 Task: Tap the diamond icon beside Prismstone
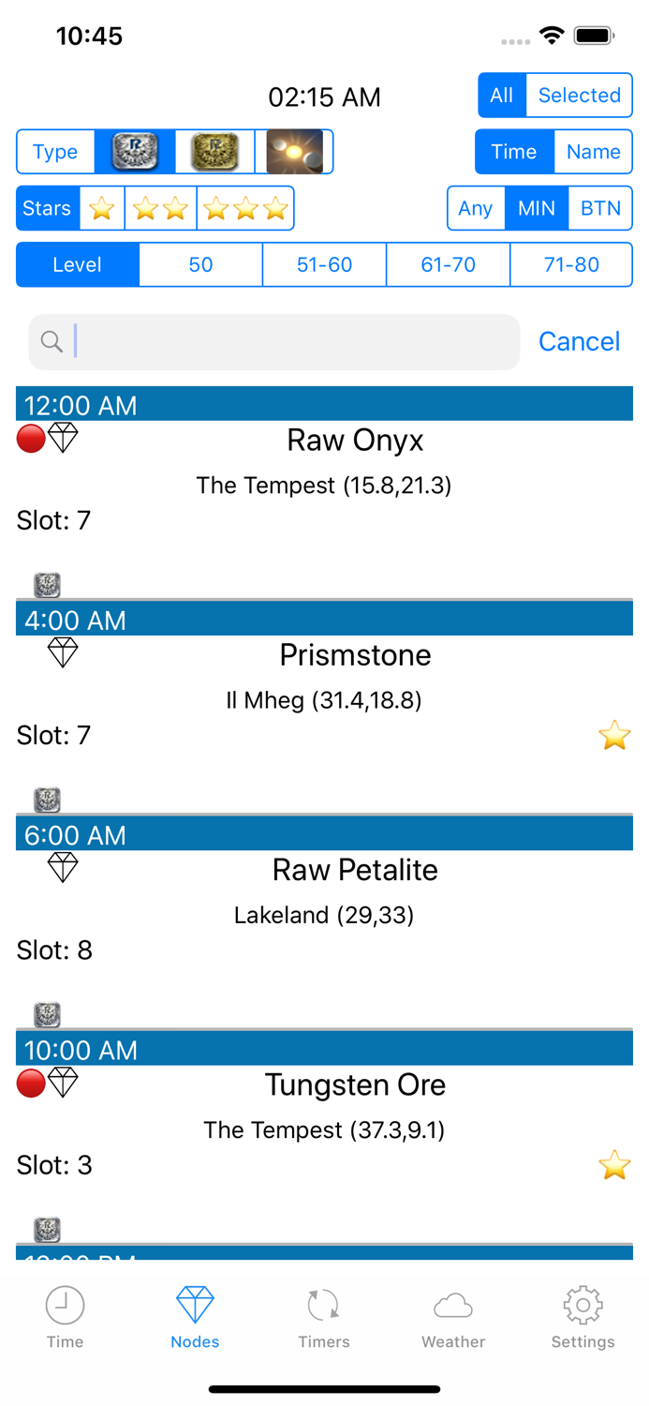[x=63, y=652]
